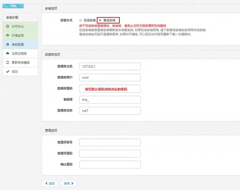Click the 60% installation progress bar
Image resolution: width=240 pixels, height=190 pixels.
click(13, 6)
